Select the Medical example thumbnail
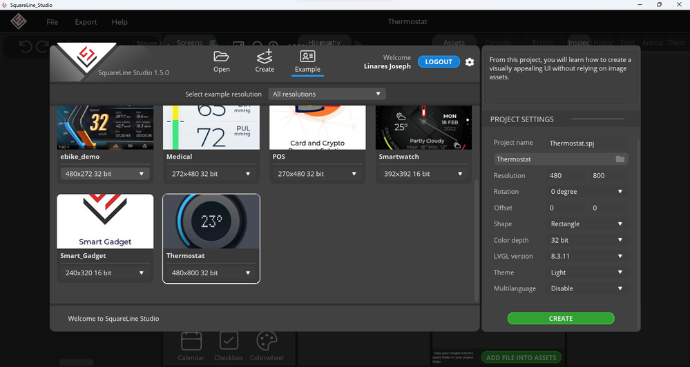This screenshot has height=367, width=690. [x=211, y=128]
